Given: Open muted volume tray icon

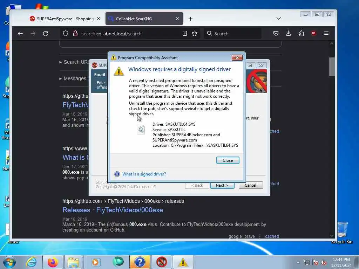Looking at the screenshot, I should pos(324,263).
